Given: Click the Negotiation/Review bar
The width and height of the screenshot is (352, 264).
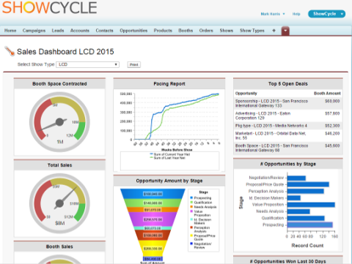Looking at the screenshot, I should coord(296,178).
